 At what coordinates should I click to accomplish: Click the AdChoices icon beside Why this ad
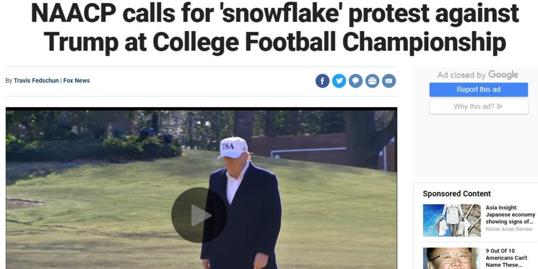pyautogui.click(x=500, y=106)
